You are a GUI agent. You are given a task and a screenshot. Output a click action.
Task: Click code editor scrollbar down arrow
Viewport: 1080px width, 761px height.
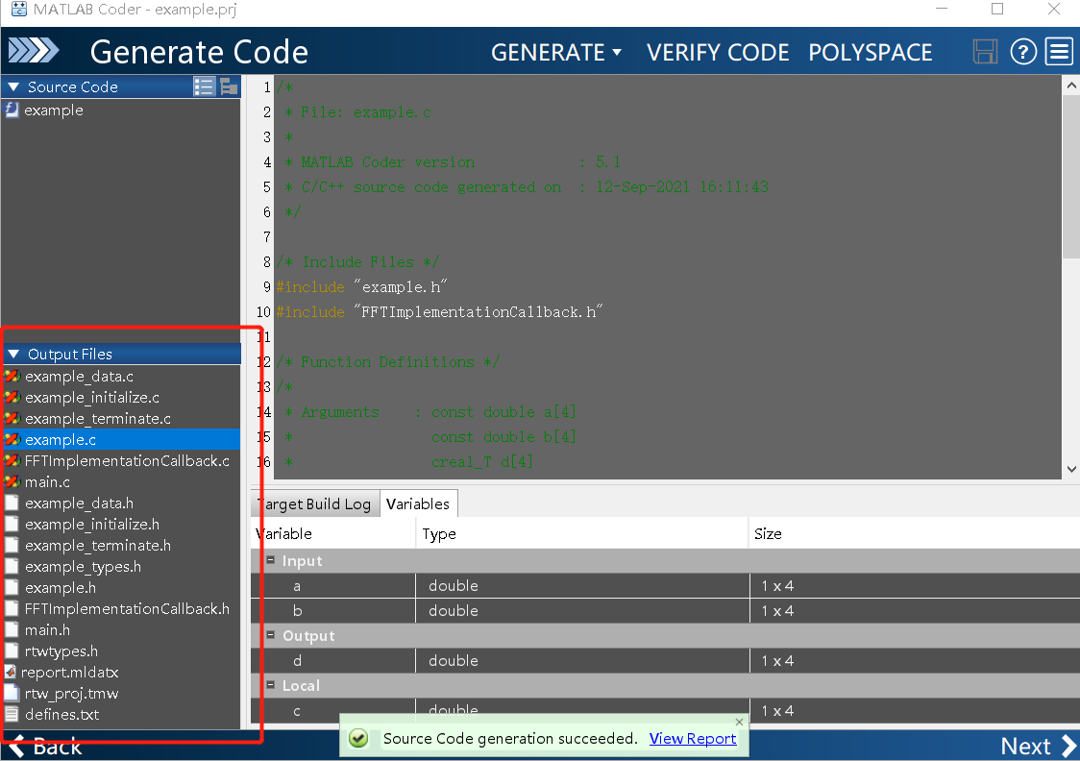coord(1071,470)
